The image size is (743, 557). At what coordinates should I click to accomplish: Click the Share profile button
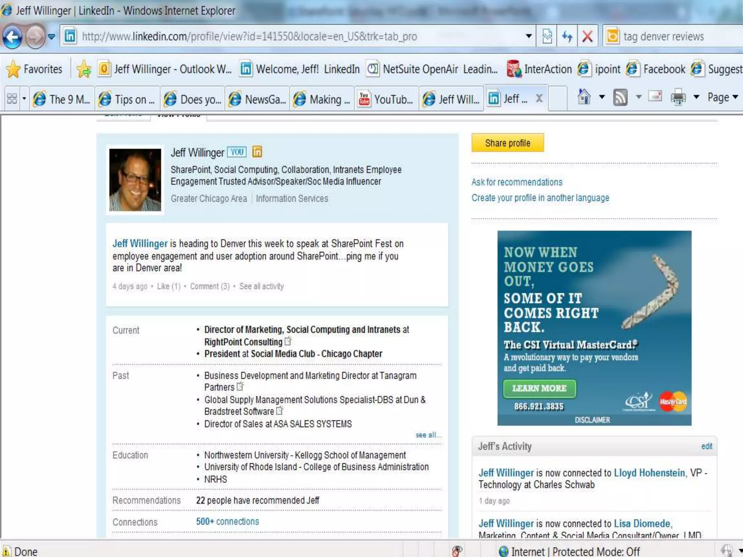(507, 143)
